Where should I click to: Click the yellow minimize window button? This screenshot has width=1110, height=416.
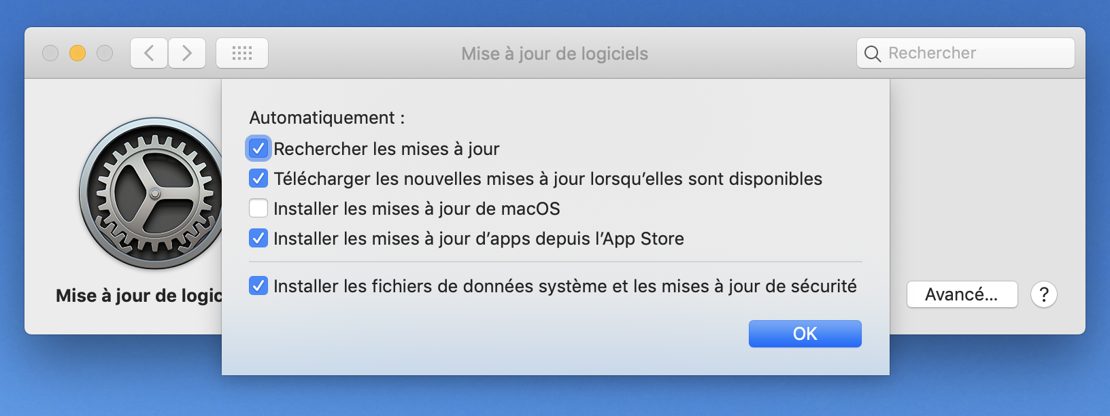pos(78,53)
